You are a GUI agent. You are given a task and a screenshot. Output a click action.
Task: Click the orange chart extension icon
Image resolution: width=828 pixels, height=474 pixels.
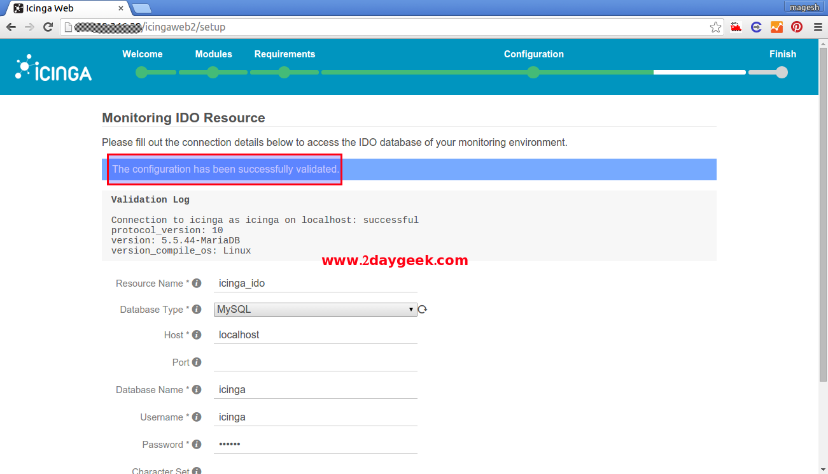coord(776,27)
